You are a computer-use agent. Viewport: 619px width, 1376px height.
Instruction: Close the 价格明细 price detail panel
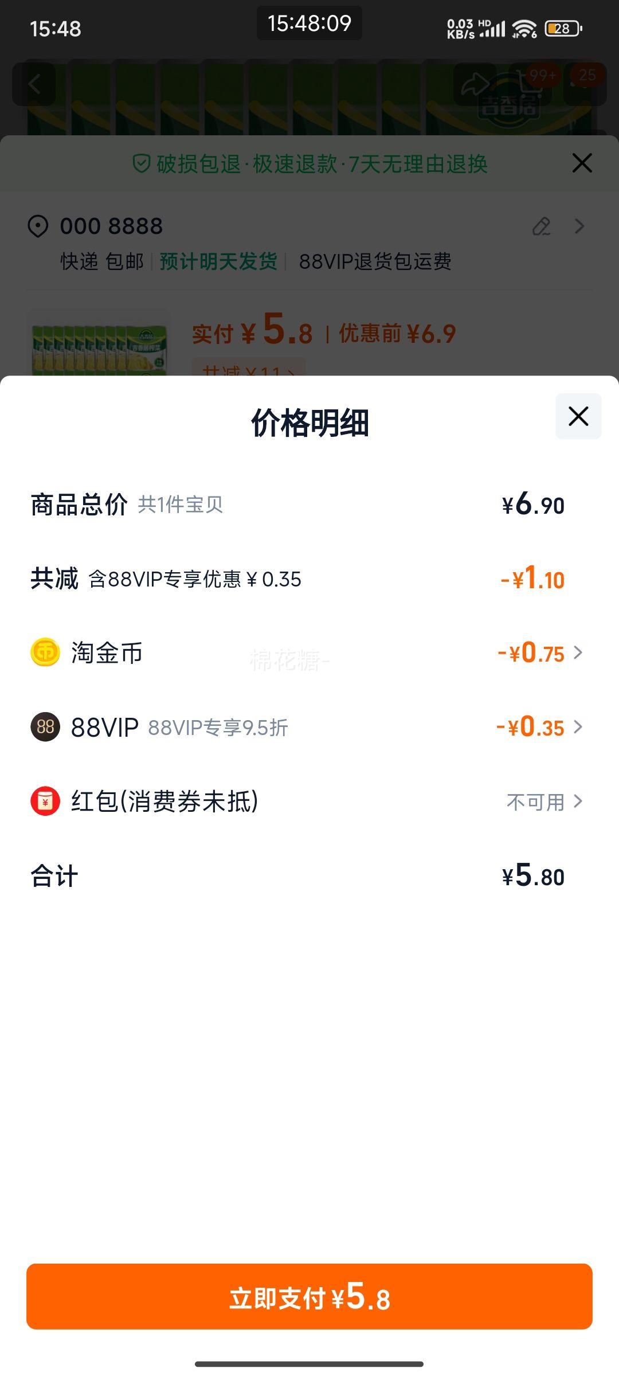(578, 416)
